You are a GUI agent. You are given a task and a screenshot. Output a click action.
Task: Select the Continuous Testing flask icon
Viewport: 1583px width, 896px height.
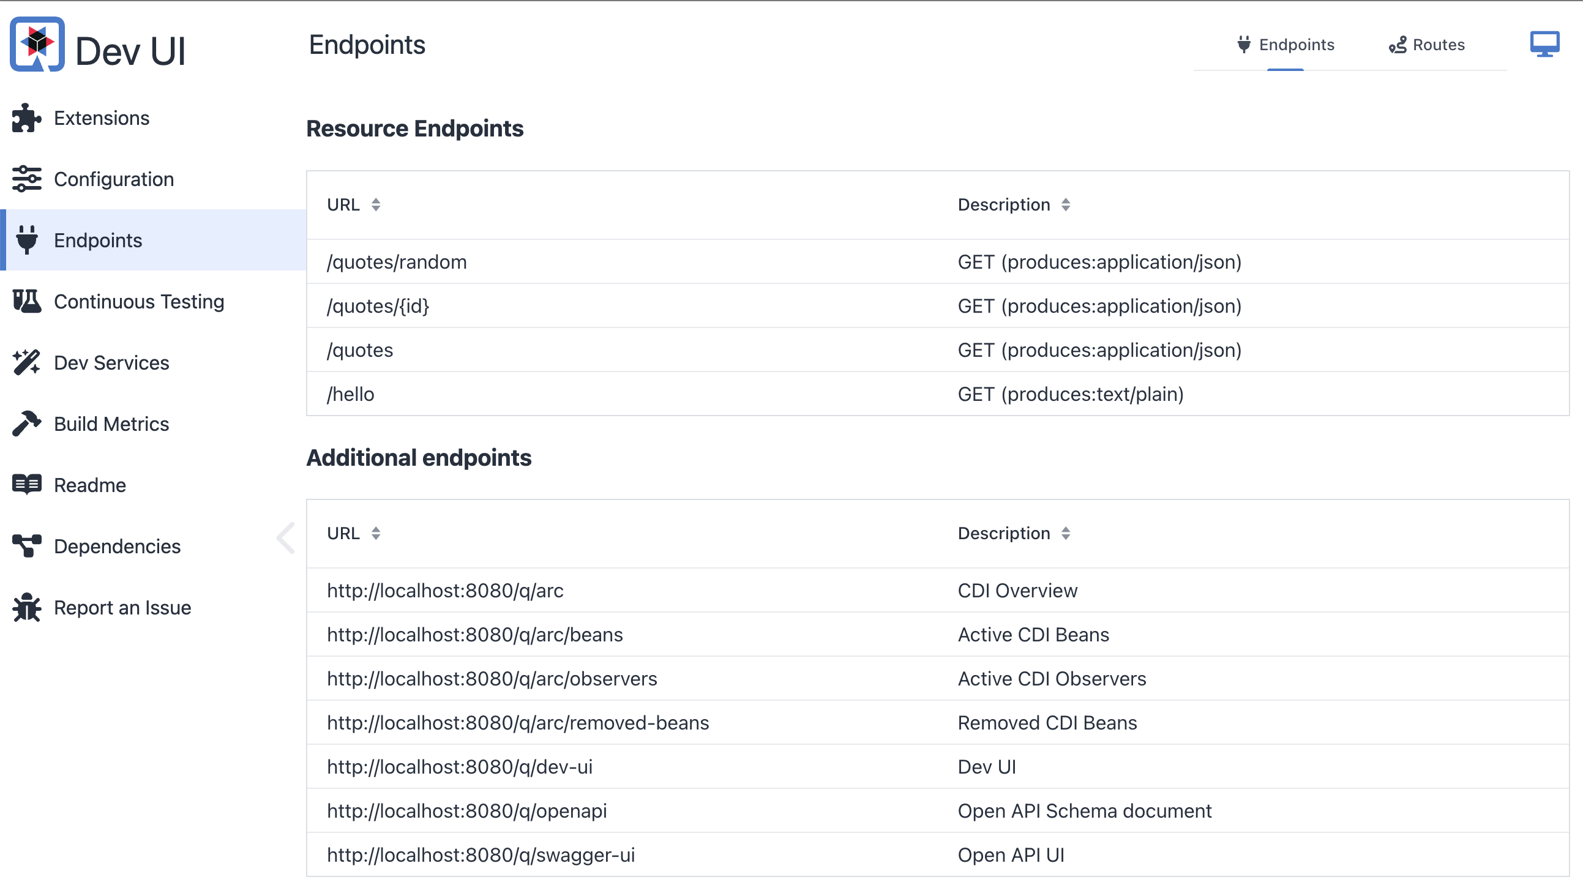[x=24, y=301]
